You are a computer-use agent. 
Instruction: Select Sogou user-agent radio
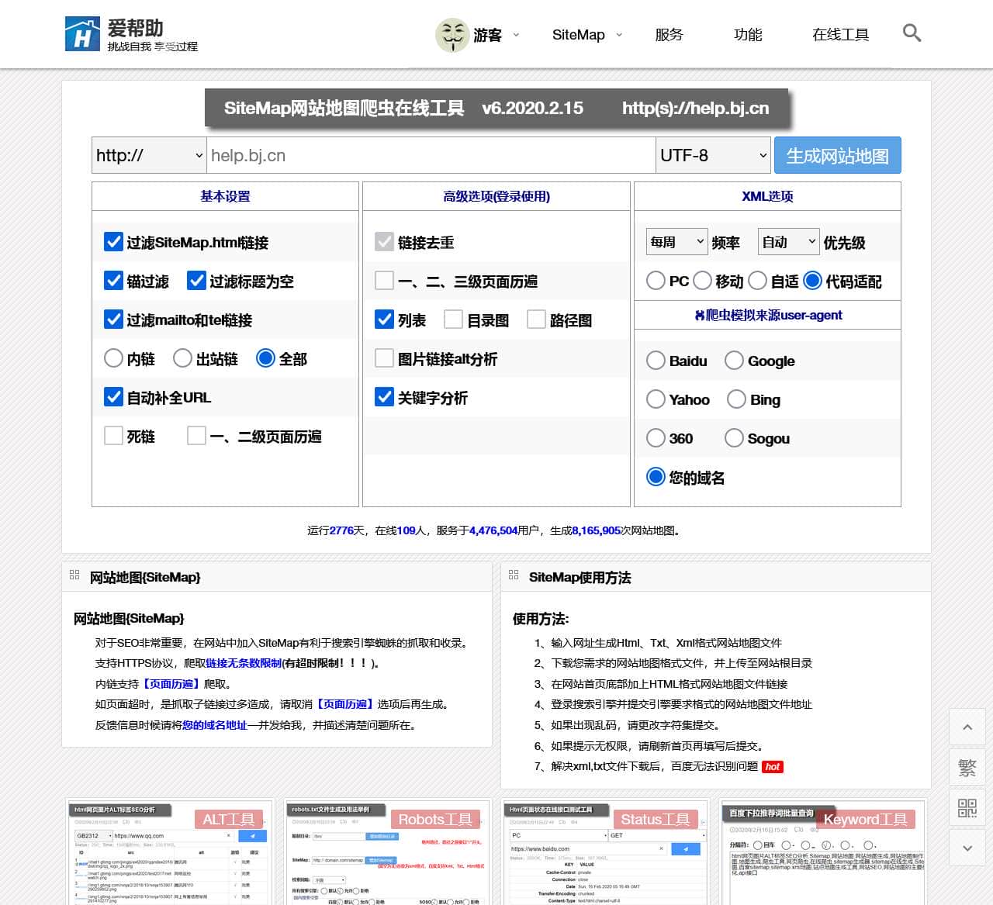(x=734, y=437)
